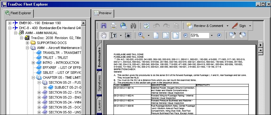The width and height of the screenshot is (271, 115).
Task: Click the Zoom In plus button
Action: pyautogui.click(x=219, y=35)
